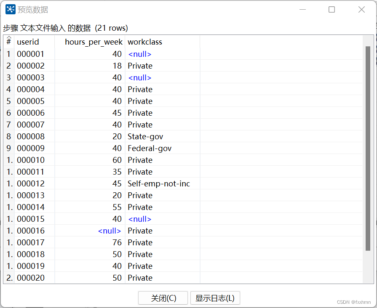The image size is (377, 308).
Task: Click the userid column header
Action: coord(28,42)
